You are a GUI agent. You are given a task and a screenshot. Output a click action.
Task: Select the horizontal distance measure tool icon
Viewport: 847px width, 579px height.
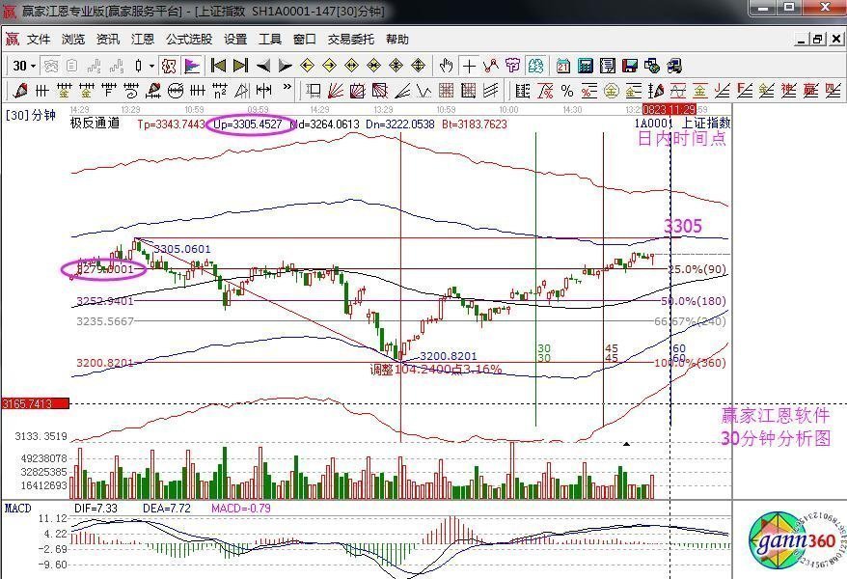point(263,90)
